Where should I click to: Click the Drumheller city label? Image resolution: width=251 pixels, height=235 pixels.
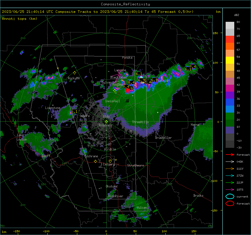(163, 138)
